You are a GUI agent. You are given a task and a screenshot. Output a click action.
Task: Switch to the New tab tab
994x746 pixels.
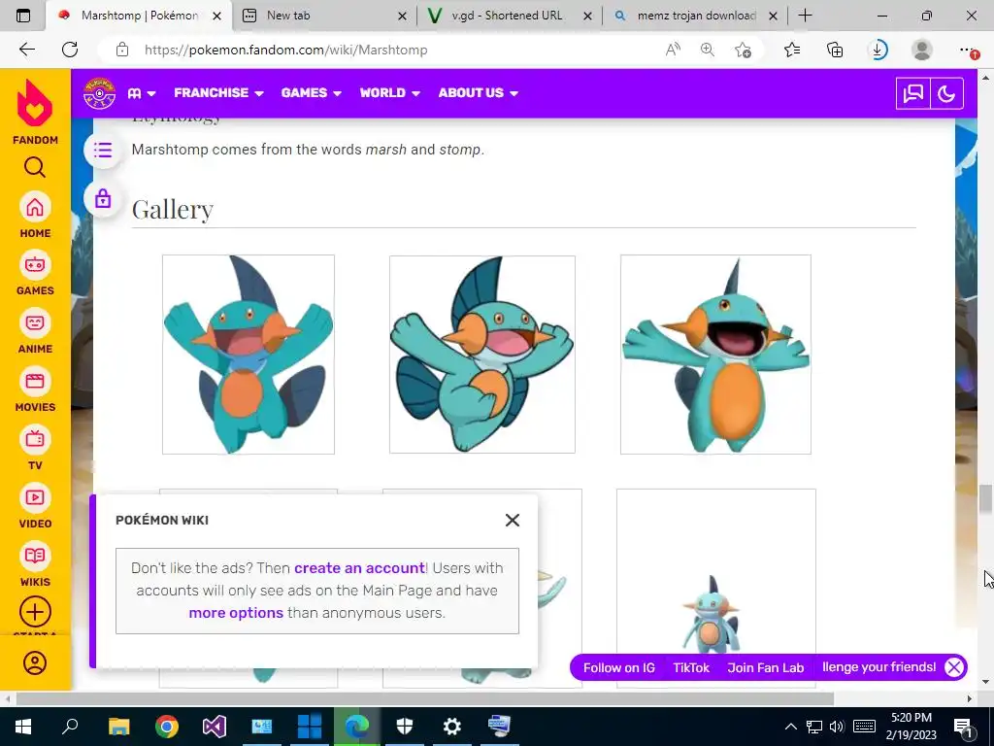pyautogui.click(x=323, y=16)
